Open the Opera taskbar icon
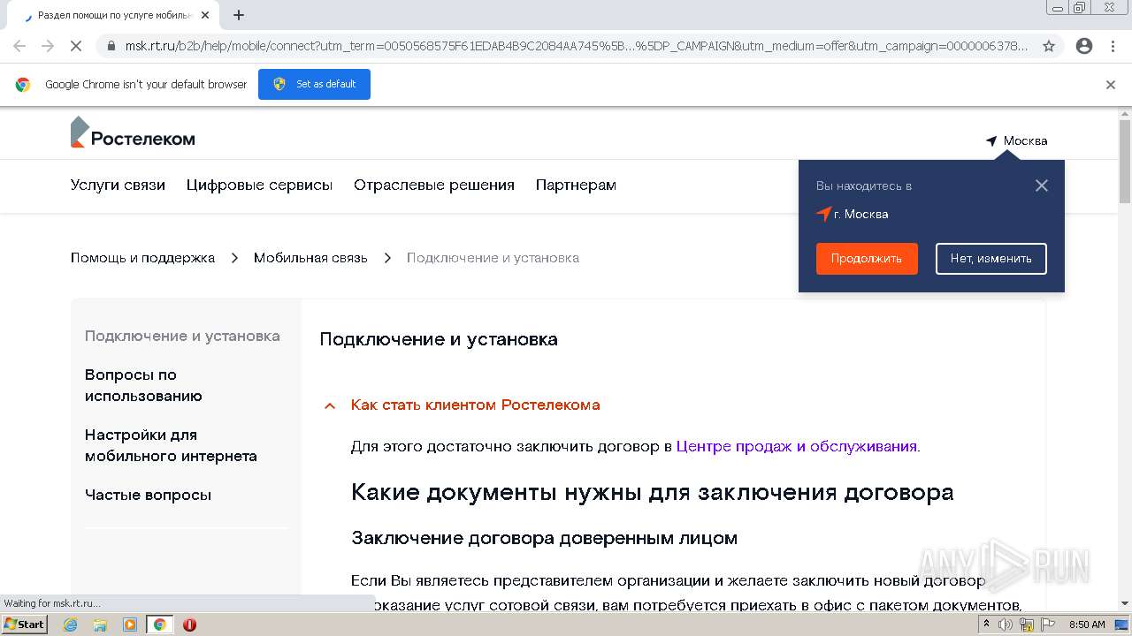This screenshot has width=1132, height=636. pyautogui.click(x=189, y=625)
